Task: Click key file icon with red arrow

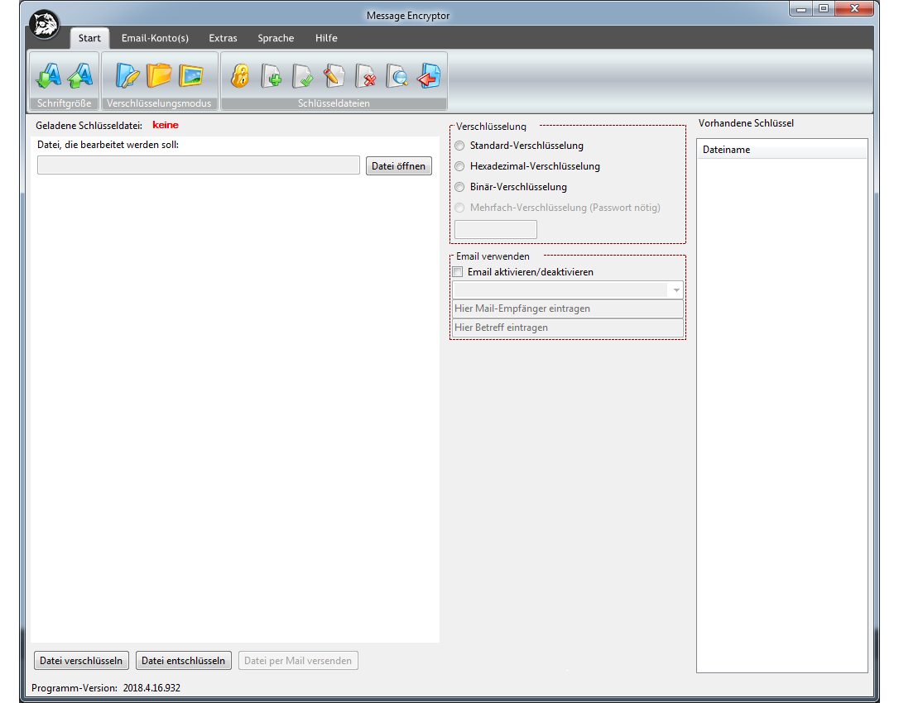Action: (x=429, y=75)
